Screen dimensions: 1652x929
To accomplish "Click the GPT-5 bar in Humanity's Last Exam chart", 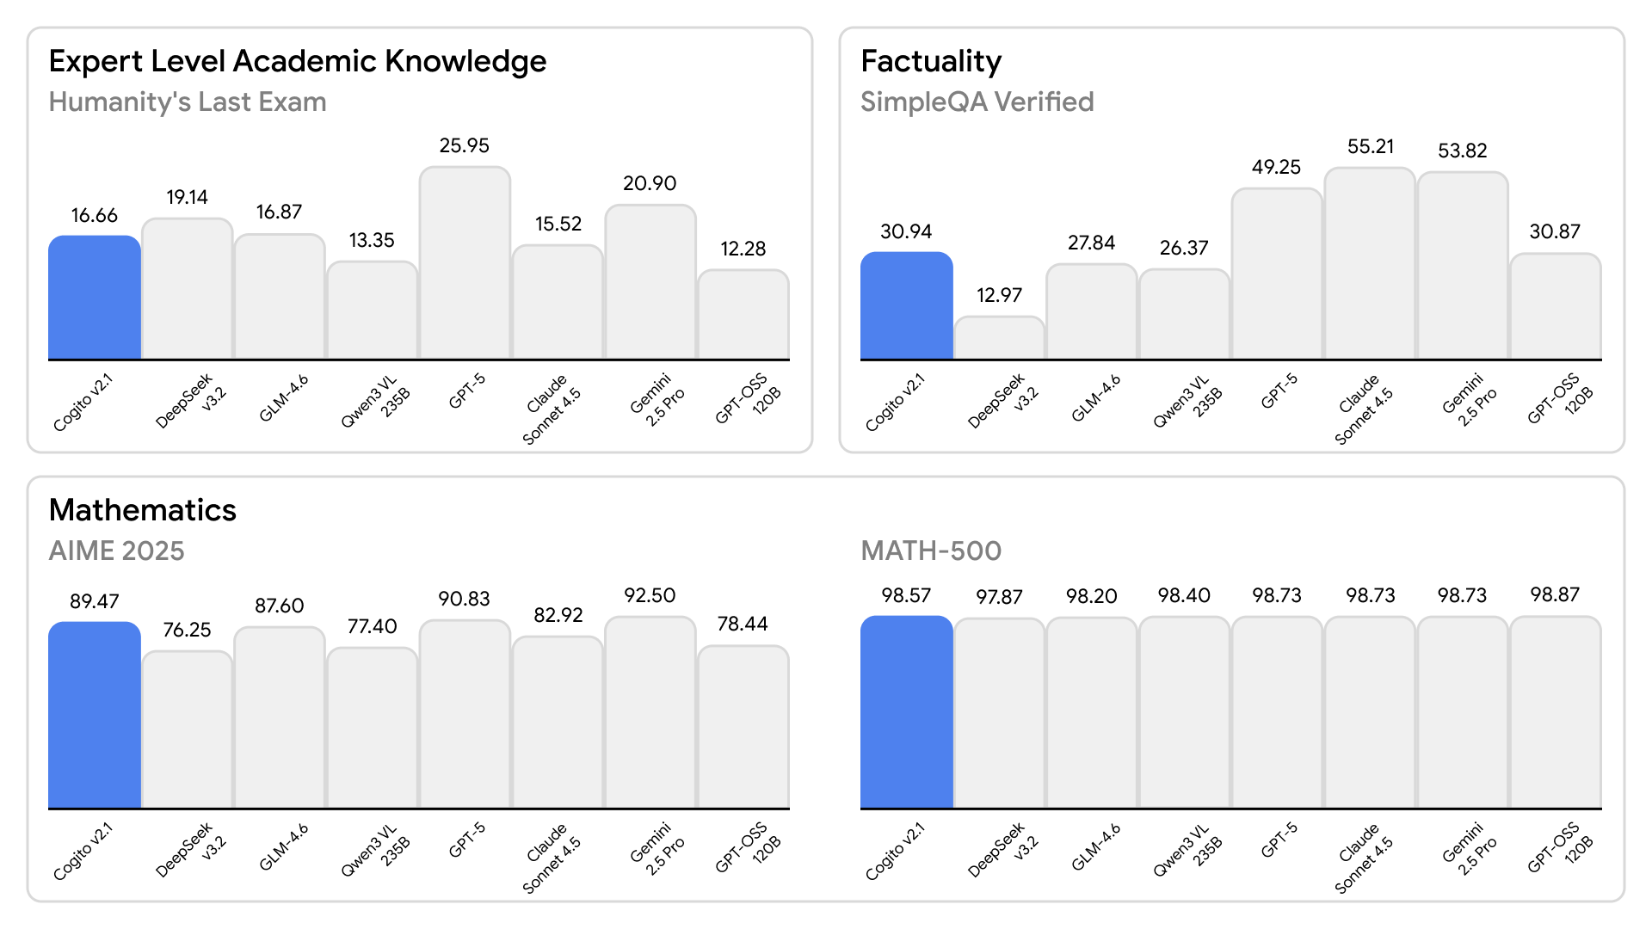I will [x=465, y=262].
